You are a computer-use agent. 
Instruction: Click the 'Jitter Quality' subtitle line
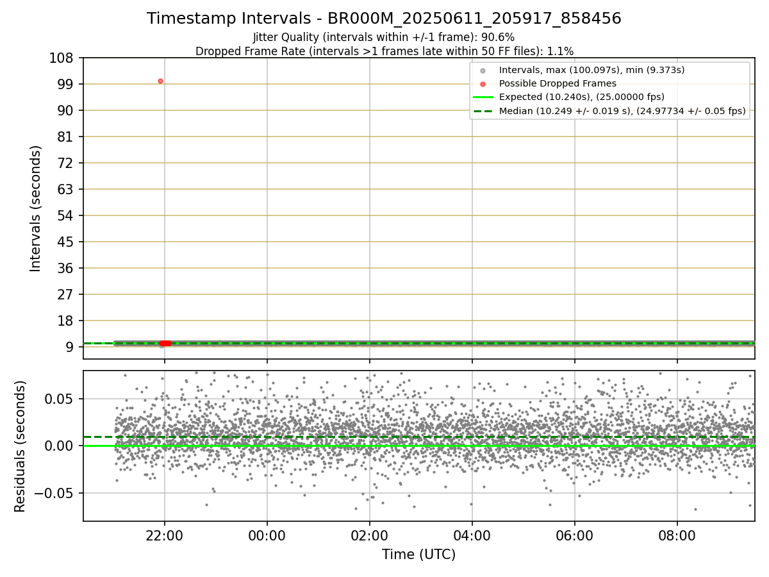(x=384, y=38)
